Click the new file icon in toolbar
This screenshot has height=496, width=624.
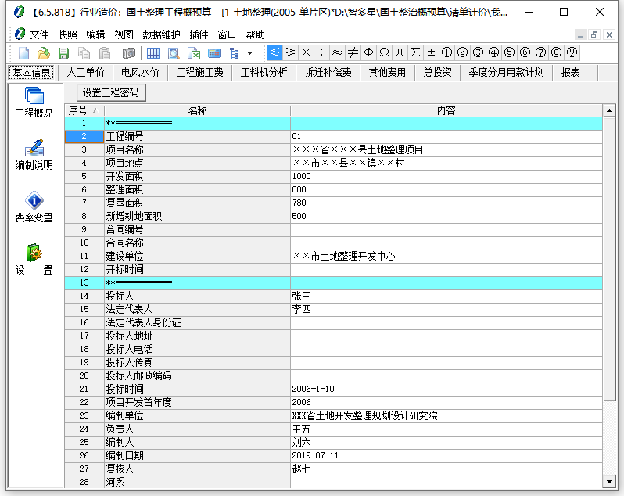point(23,53)
